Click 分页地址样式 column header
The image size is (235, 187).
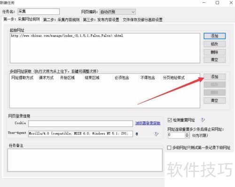(x=174, y=78)
